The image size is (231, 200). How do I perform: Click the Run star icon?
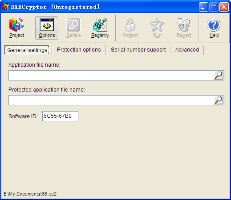(157, 25)
